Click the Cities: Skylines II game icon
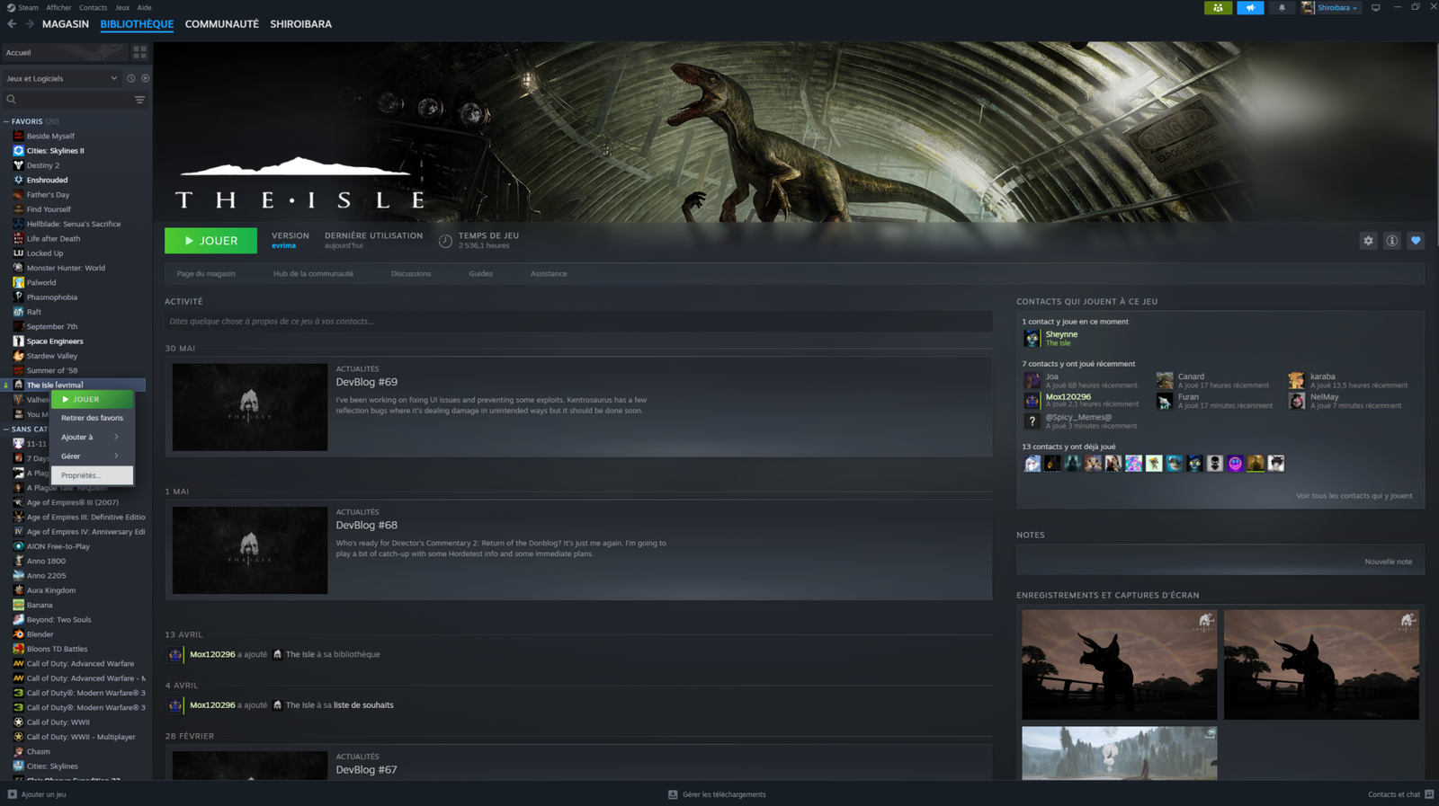Image resolution: width=1439 pixels, height=806 pixels. coord(18,151)
